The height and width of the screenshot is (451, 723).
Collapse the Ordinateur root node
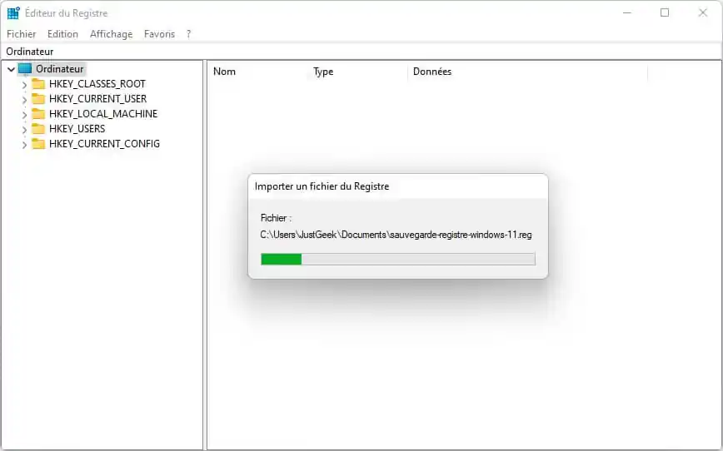click(11, 69)
